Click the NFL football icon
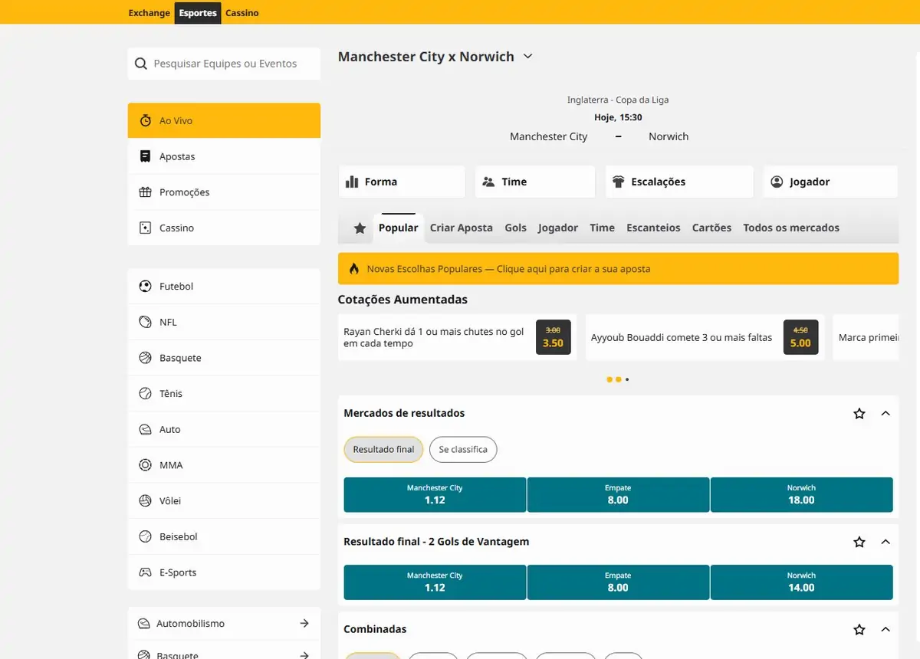920x659 pixels. click(x=145, y=322)
